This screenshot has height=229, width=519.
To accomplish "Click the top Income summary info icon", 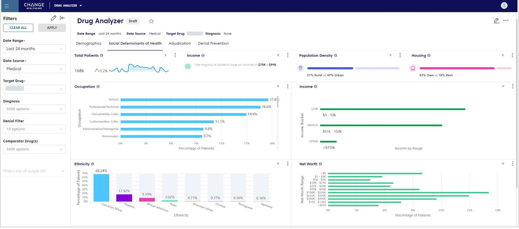I will 203,55.
